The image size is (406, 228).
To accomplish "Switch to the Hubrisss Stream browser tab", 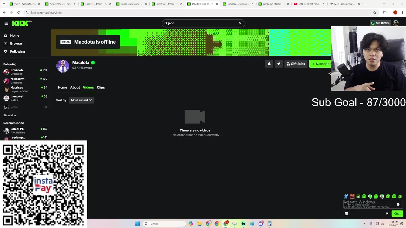I will pyautogui.click(x=95, y=4).
